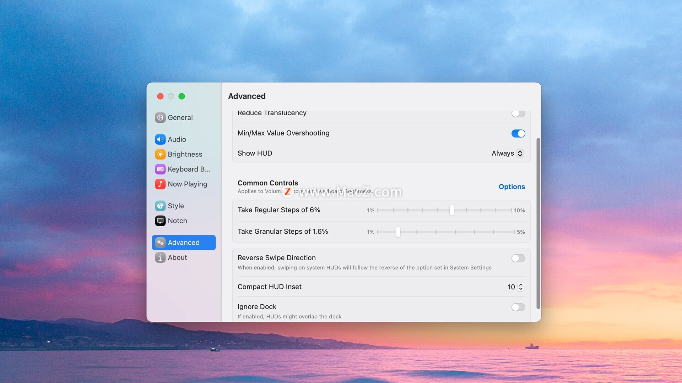This screenshot has height=383, width=682.
Task: Click the Notch display icon
Action: [160, 221]
